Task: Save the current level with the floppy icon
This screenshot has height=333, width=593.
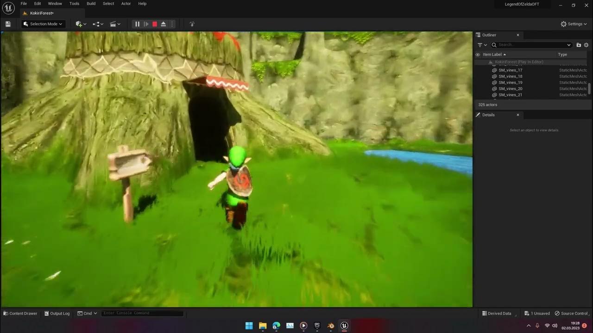Action: [8, 24]
